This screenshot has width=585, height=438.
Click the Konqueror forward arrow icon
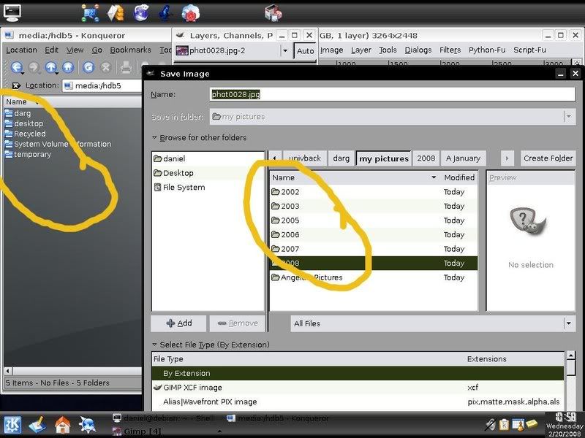[34, 67]
